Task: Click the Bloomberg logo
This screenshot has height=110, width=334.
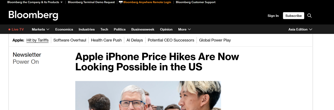Action: [33, 15]
